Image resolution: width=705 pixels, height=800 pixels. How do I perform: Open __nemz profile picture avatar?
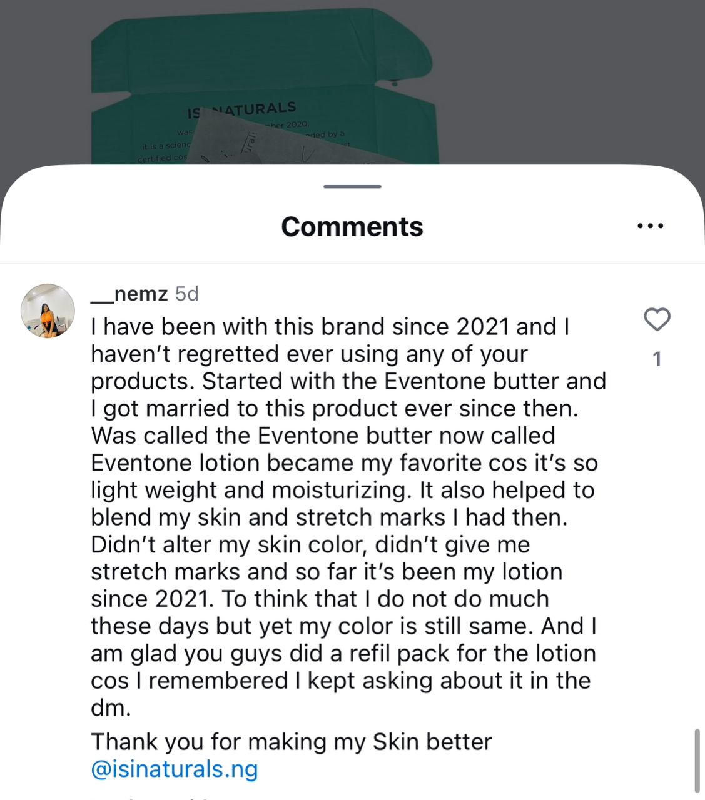[48, 311]
